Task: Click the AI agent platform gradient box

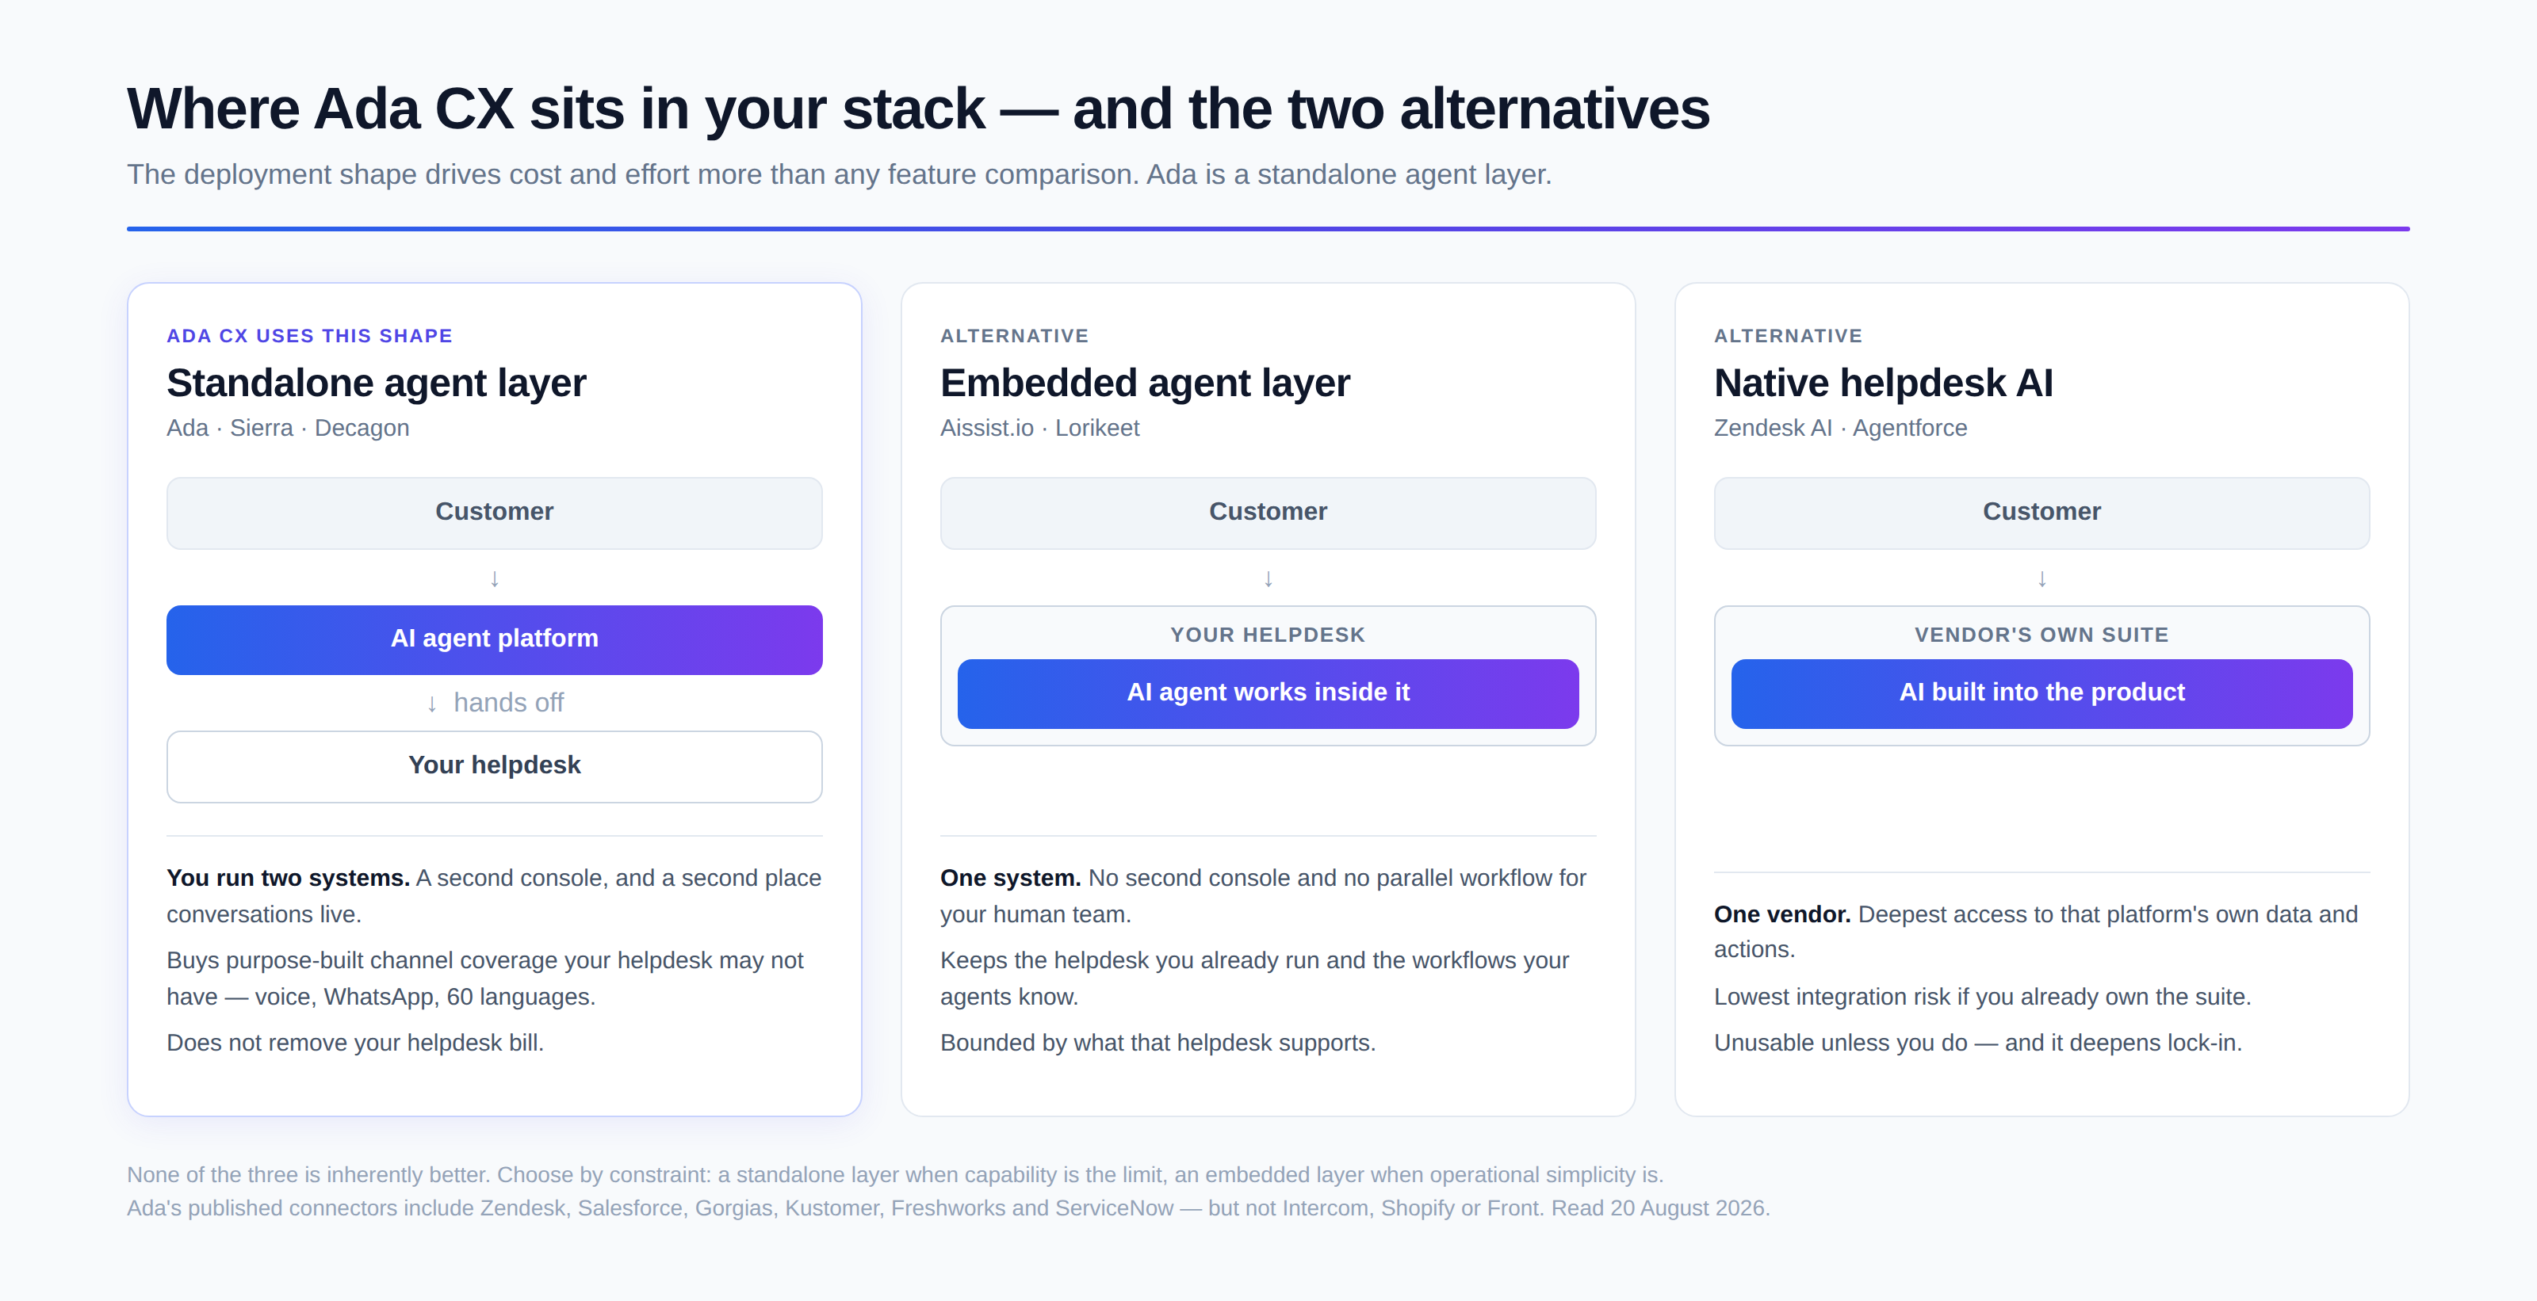Action: (x=495, y=639)
